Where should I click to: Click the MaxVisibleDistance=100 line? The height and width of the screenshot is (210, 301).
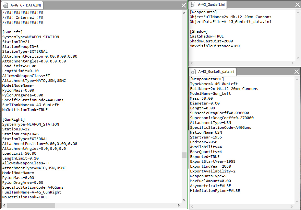pyautogui.click(x=215, y=46)
